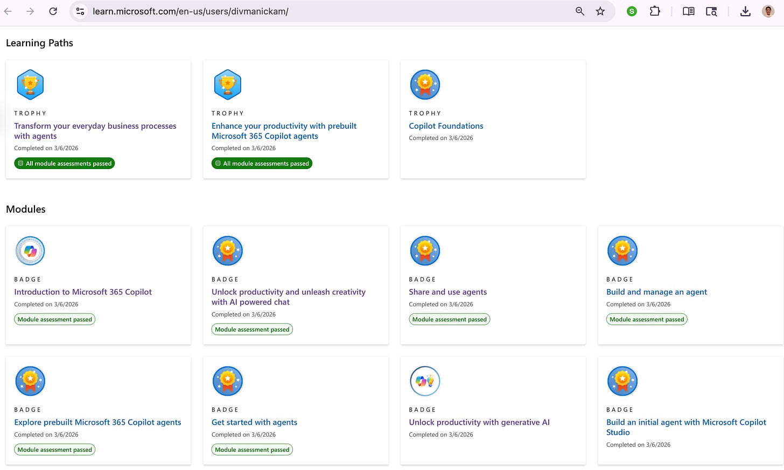784x470 pixels.
Task: Click Completed on 3/6/2026 under Share and use agents
Action: (441, 304)
